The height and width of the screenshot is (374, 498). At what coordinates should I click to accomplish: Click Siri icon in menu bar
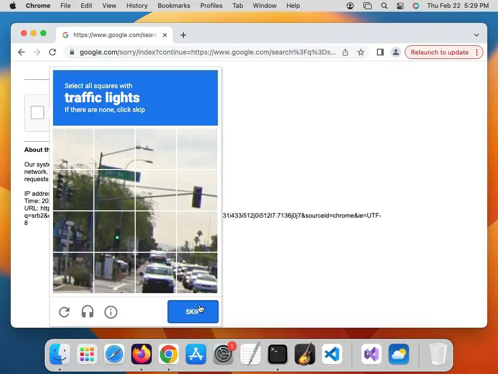click(416, 6)
